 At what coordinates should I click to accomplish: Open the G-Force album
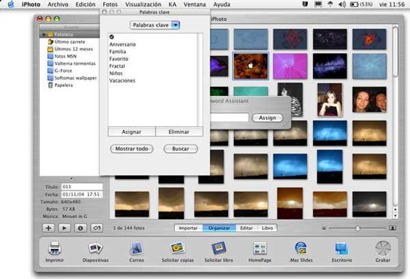tap(60, 71)
